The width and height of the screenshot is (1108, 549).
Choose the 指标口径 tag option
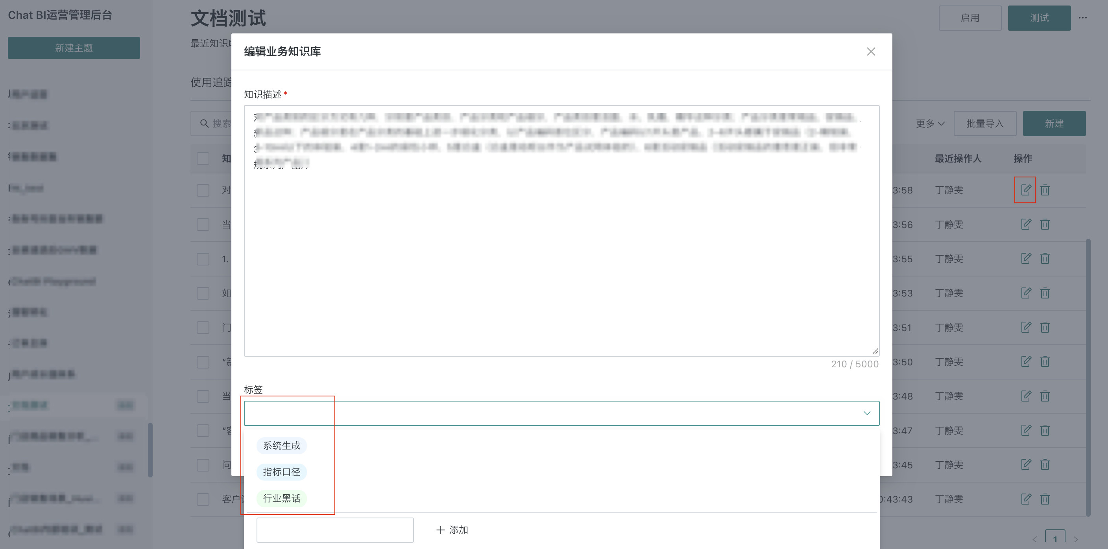click(x=281, y=472)
